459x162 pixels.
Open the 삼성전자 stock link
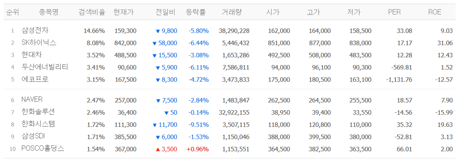coord(35,30)
